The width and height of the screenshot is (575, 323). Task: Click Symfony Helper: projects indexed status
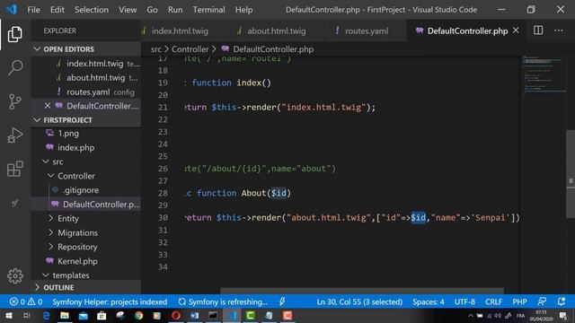pos(110,301)
